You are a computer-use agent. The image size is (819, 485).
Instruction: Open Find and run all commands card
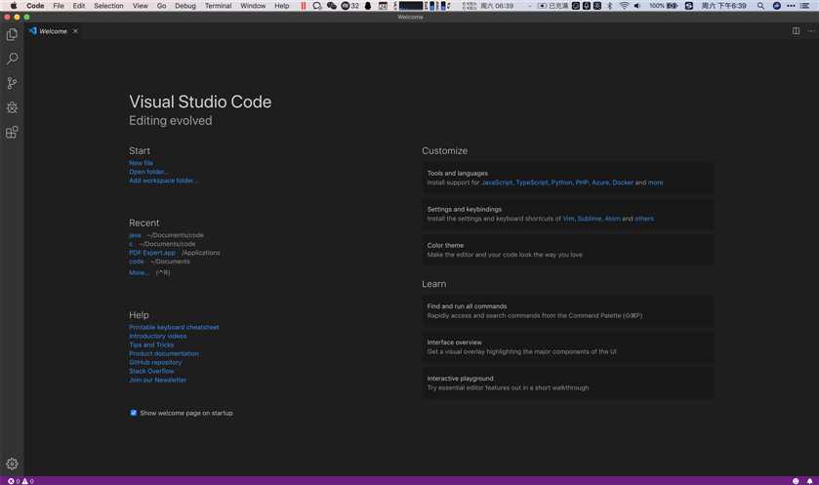[567, 311]
